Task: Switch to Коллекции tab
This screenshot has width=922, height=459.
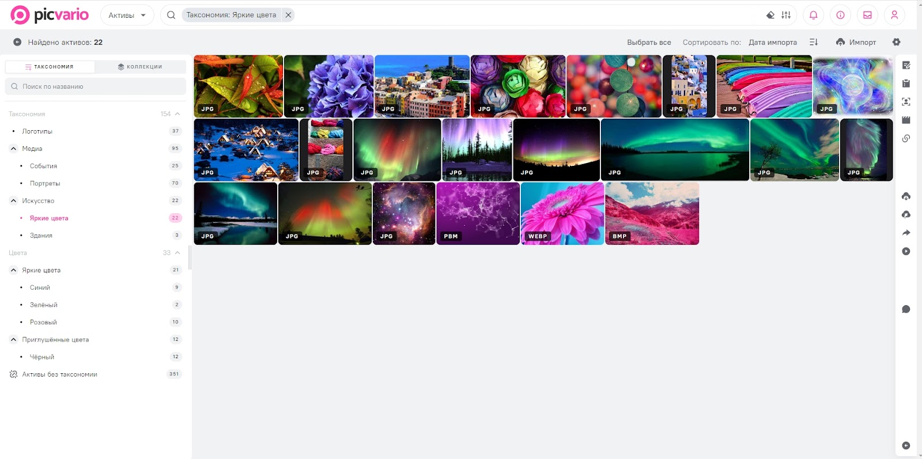Action: (140, 67)
